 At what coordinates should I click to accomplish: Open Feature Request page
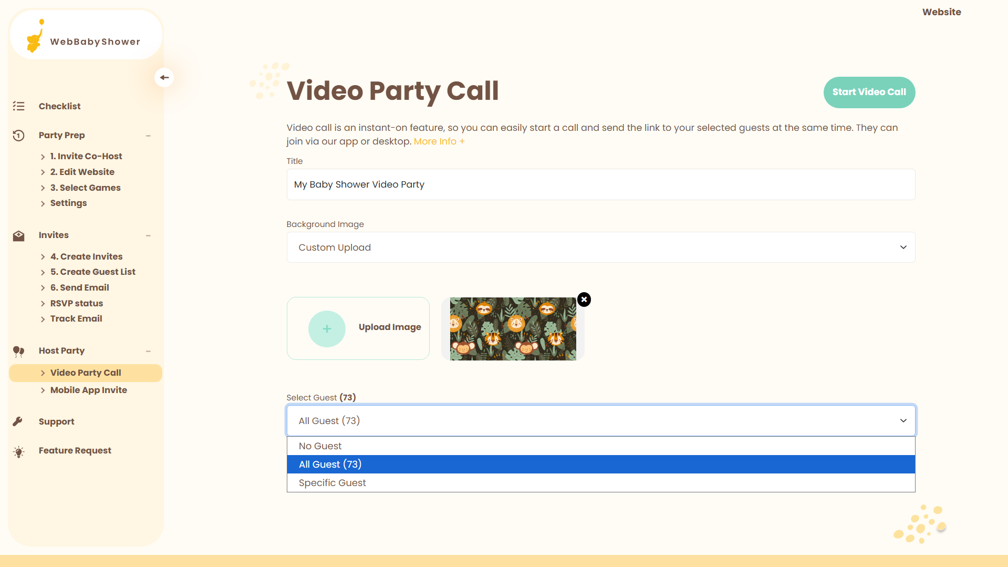coord(75,450)
